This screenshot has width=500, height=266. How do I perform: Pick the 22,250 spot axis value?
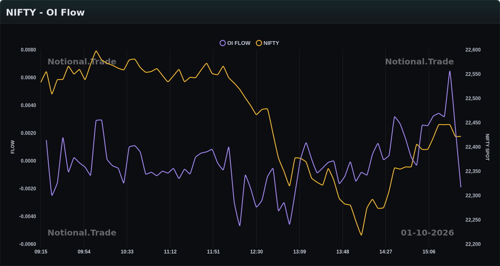click(x=473, y=220)
